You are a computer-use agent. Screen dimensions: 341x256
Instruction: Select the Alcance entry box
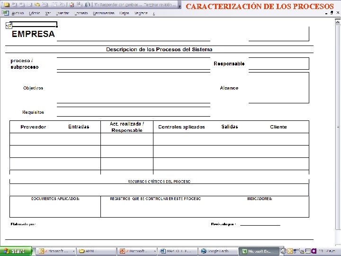(278, 88)
